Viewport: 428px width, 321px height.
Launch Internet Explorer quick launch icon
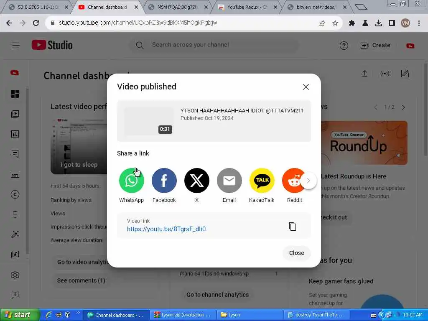point(49,315)
